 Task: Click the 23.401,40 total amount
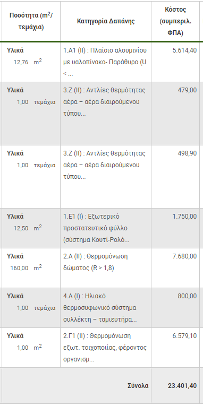click(182, 386)
